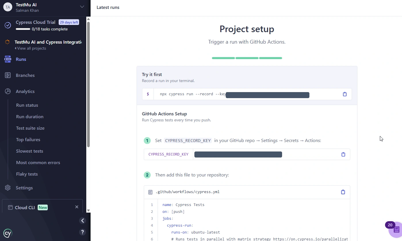Open the Run duration analytics page
This screenshot has height=241, width=402.
point(30,116)
